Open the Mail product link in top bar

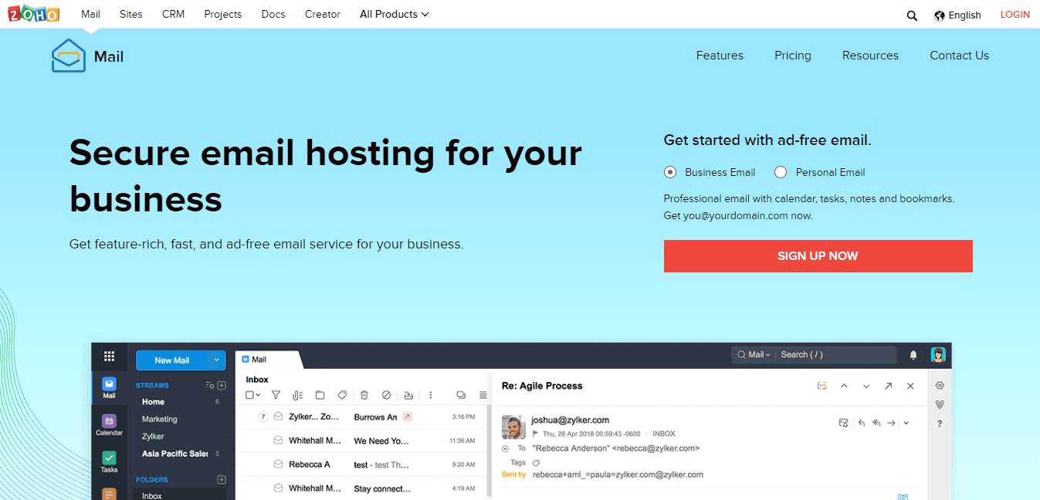(x=90, y=14)
